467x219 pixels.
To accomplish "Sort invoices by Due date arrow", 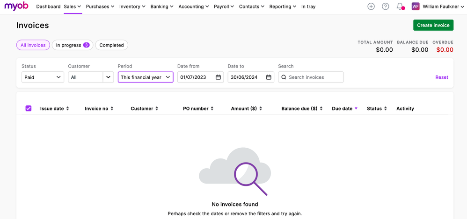I will 356,109.
